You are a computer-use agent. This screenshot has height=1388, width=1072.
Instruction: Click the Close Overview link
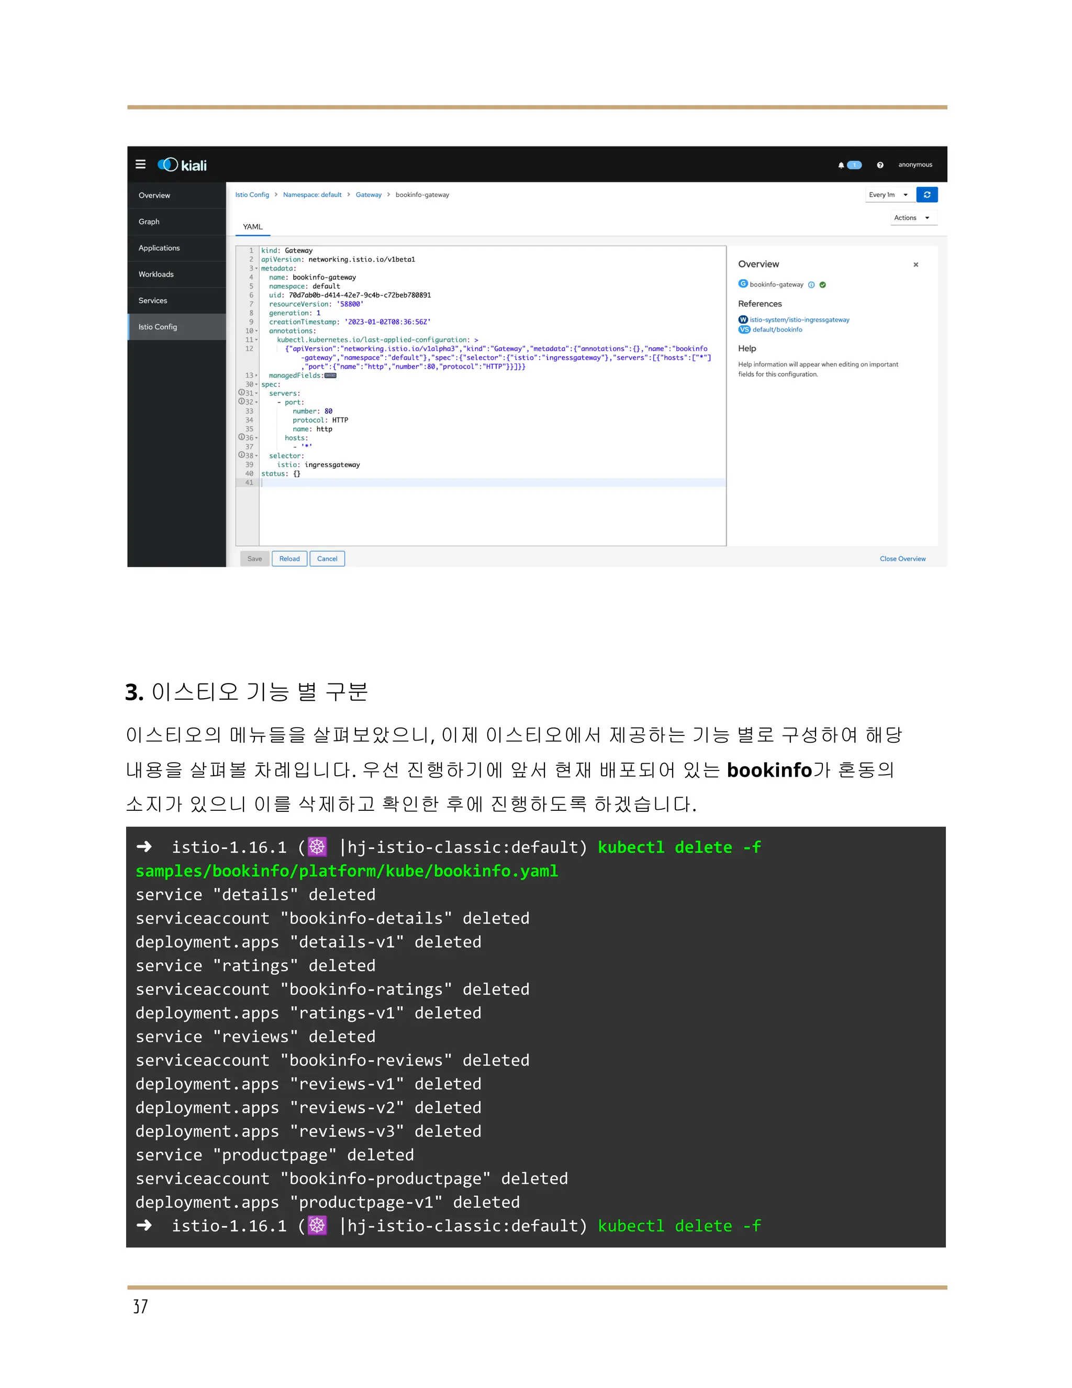(902, 559)
